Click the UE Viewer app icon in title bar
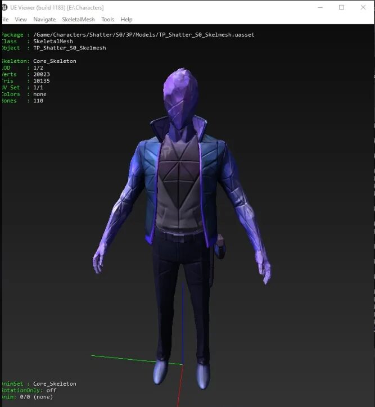Screen dimensions: 375x407 4,7
